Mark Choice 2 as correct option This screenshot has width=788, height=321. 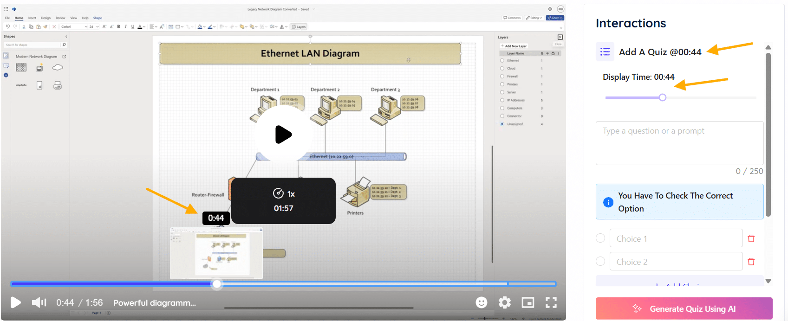tap(600, 261)
